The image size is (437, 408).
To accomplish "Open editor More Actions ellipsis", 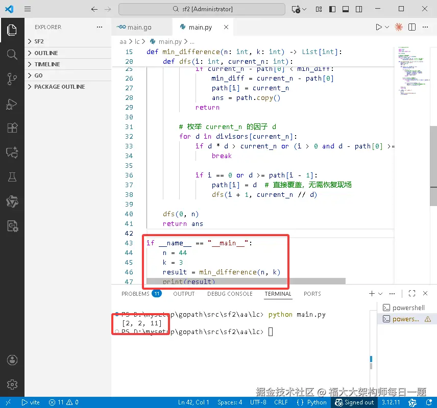I will point(425,27).
